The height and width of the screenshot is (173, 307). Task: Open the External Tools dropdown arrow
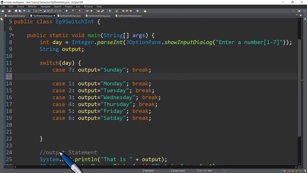coord(83,11)
